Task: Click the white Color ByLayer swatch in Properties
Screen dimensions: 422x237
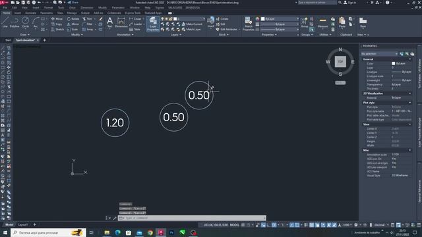Action: click(393, 63)
